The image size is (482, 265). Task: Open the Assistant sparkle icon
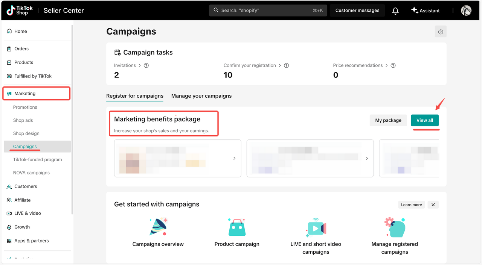point(415,11)
